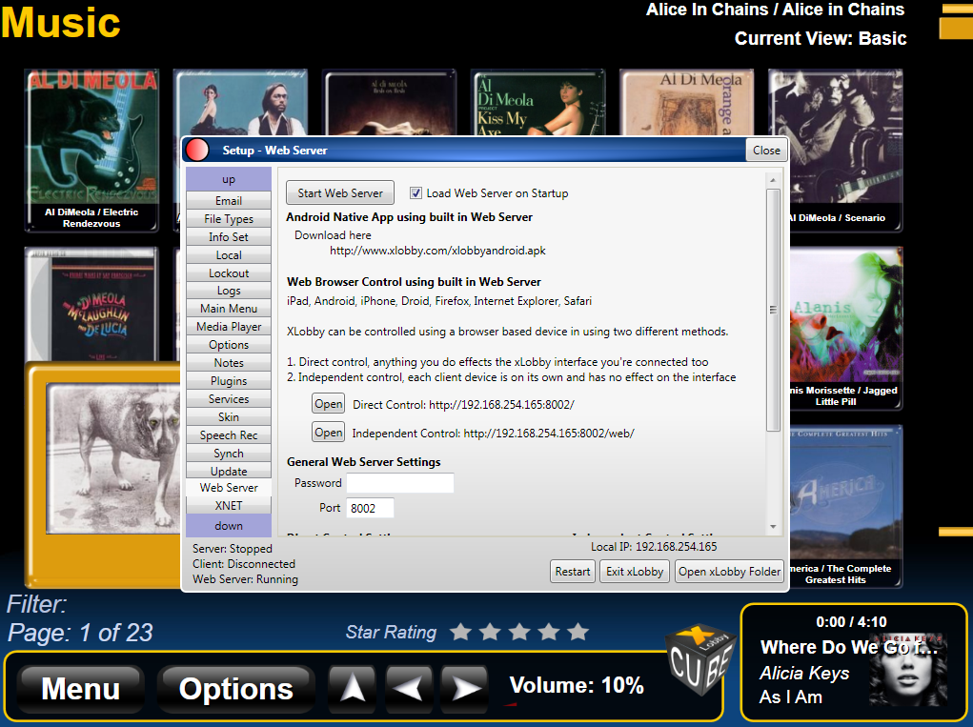Click the Password input field
This screenshot has width=973, height=727.
[x=400, y=482]
